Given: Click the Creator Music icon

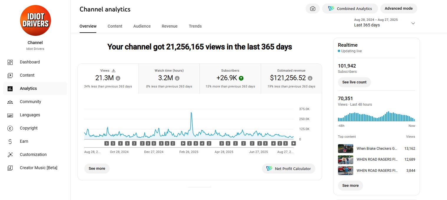Looking at the screenshot, I should click(x=10, y=168).
